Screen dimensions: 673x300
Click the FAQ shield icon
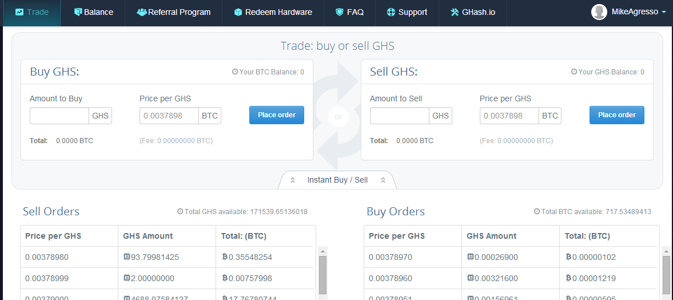[x=340, y=12]
